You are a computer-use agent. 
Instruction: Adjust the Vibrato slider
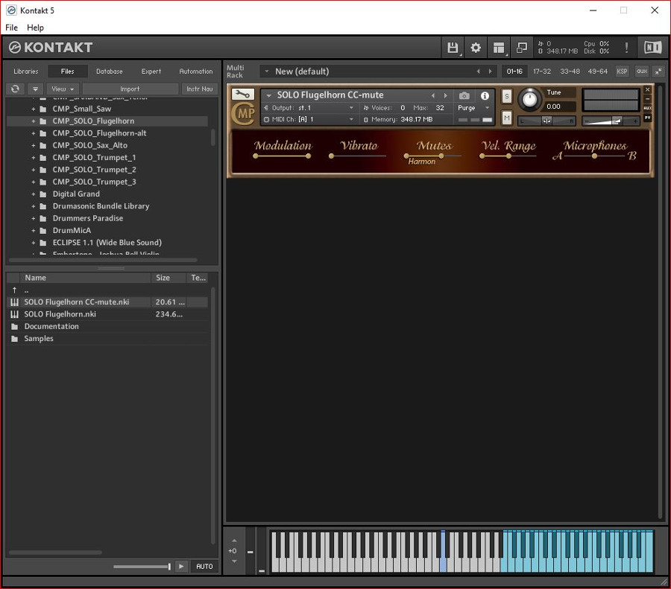coord(358,156)
